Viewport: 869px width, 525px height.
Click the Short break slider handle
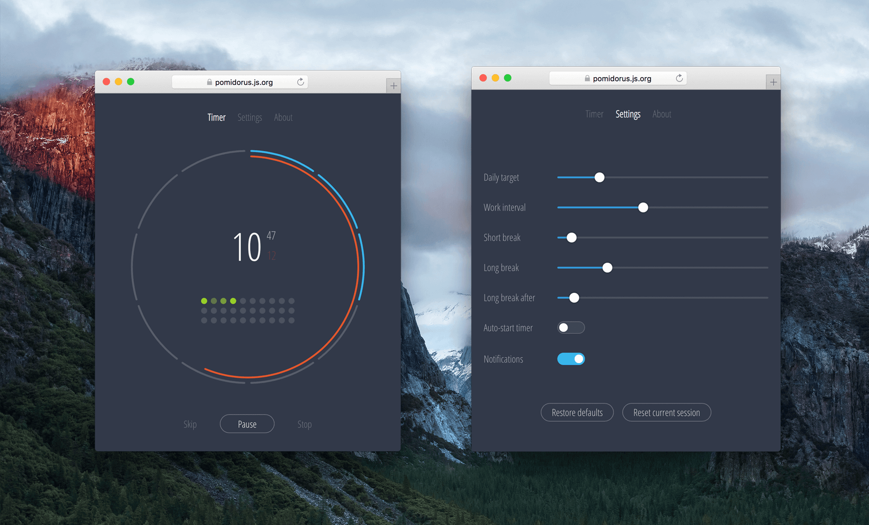click(x=571, y=238)
